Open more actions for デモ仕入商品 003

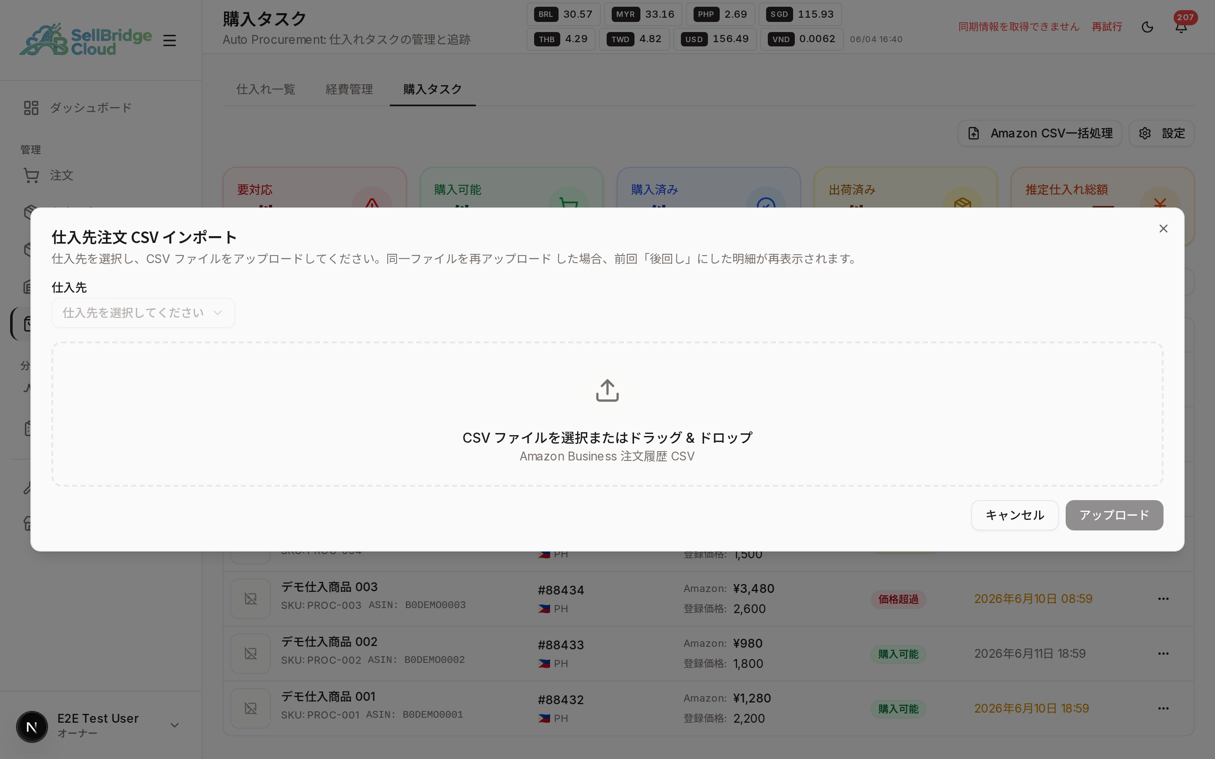1163,599
